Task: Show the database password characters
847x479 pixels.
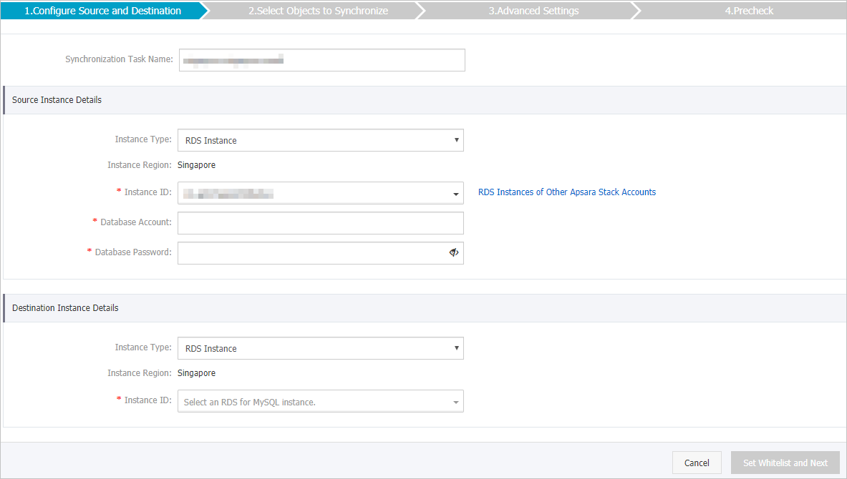Action: 454,252
